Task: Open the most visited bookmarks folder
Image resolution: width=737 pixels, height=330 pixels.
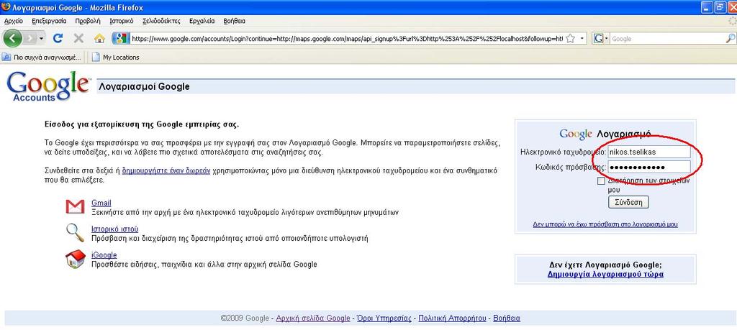Action: (x=41, y=58)
